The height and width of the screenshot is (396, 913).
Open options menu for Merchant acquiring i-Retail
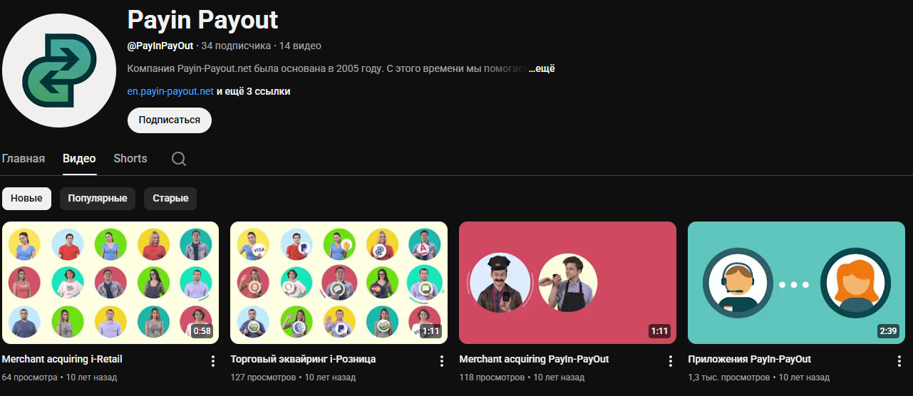coord(212,361)
